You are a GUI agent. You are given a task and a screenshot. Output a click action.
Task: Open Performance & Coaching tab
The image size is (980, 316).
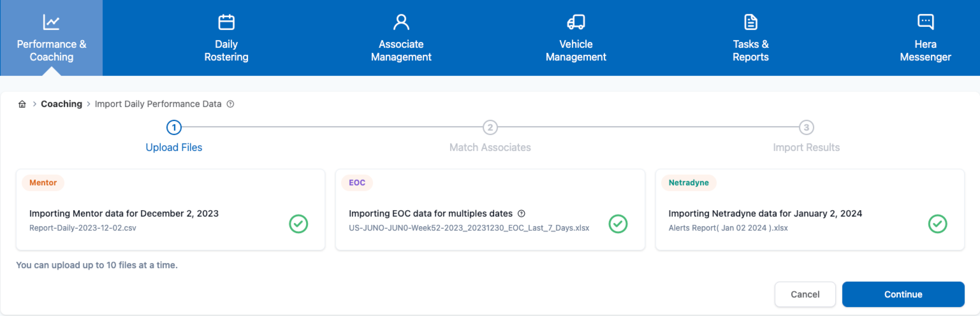click(51, 38)
